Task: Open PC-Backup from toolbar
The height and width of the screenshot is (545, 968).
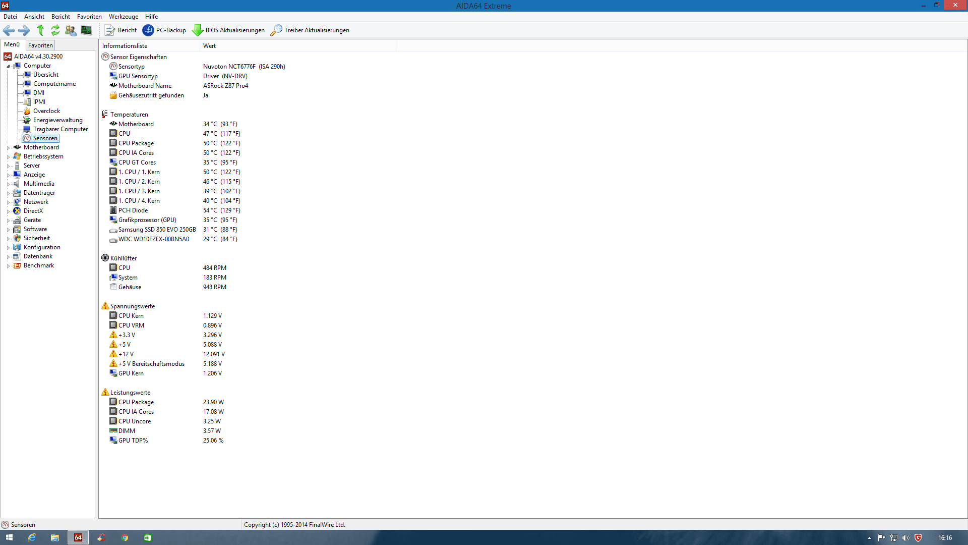Action: [164, 30]
